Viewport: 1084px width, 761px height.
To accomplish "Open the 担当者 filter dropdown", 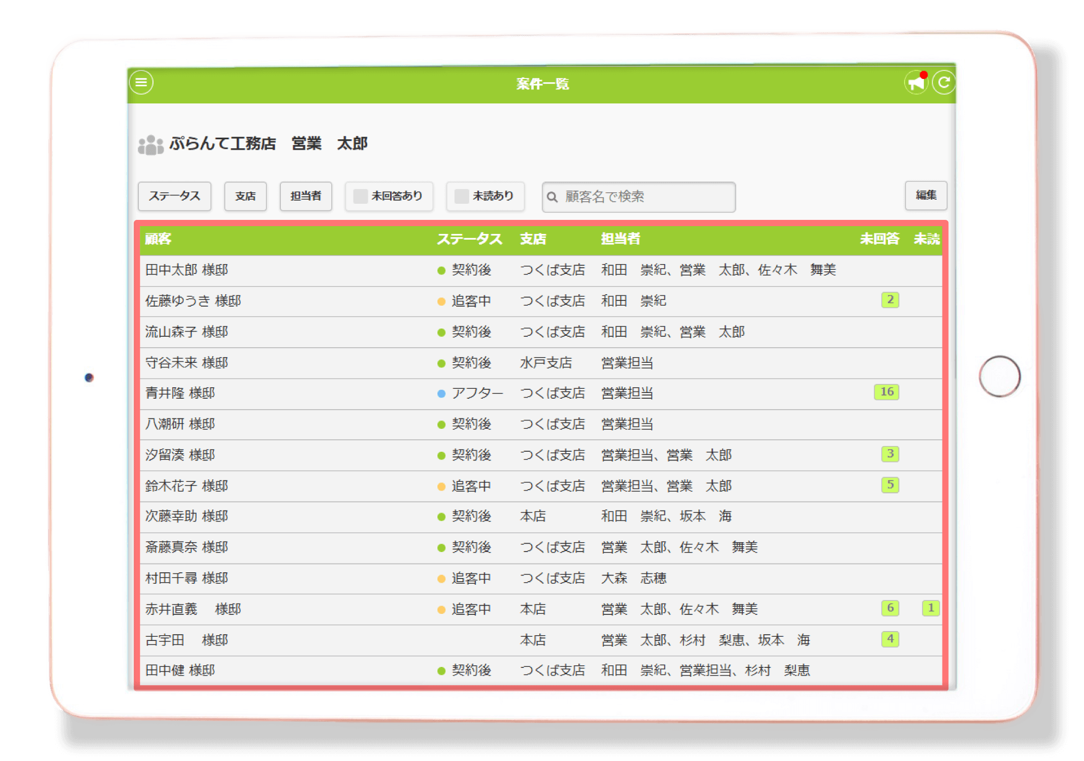I will point(305,196).
